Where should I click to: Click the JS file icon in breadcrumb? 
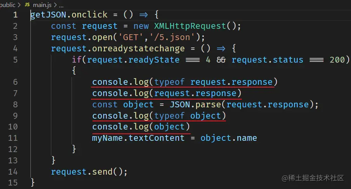(x=27, y=5)
